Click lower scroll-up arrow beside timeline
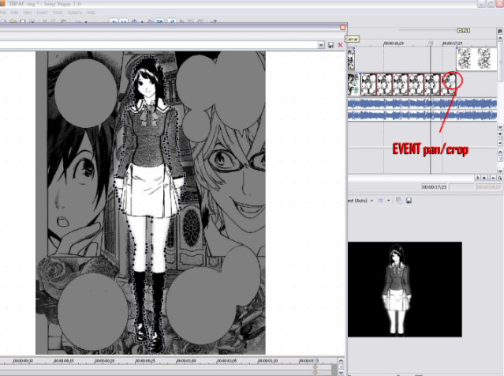504x376 pixels. 500,152
